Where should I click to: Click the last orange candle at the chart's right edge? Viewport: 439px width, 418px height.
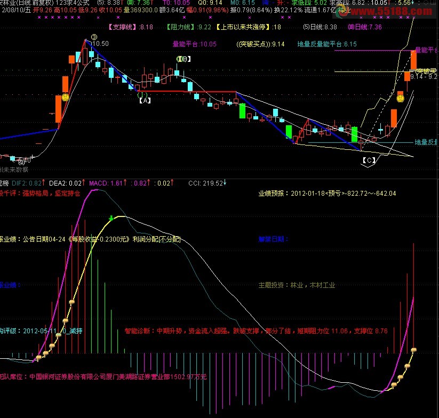tap(413, 60)
